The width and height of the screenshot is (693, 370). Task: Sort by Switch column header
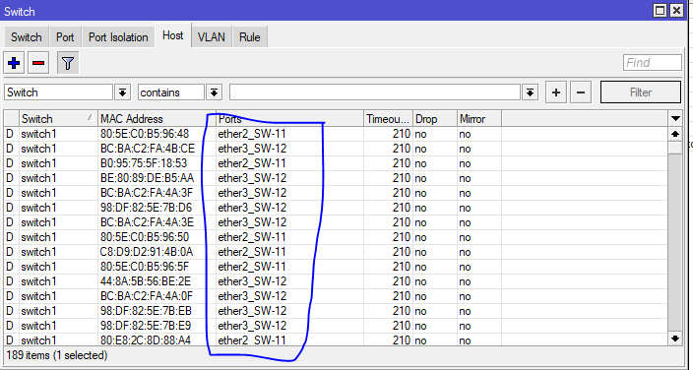pyautogui.click(x=58, y=118)
